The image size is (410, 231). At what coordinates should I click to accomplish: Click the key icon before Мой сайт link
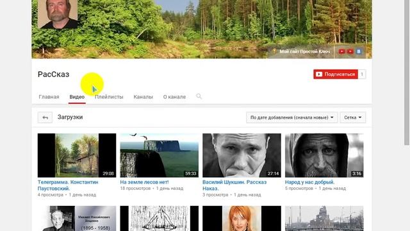274,51
